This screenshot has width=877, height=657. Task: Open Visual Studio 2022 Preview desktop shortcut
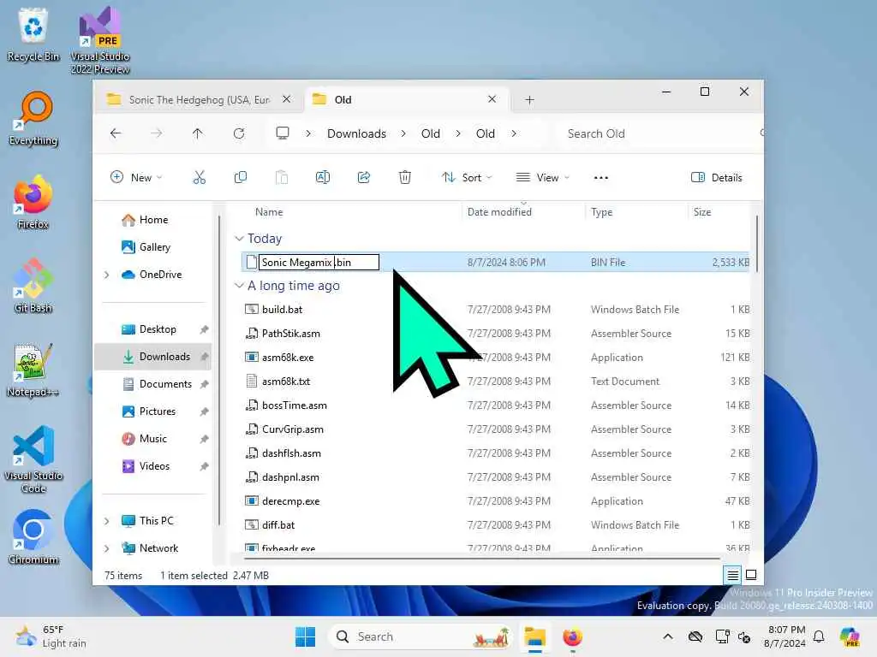coord(100,40)
